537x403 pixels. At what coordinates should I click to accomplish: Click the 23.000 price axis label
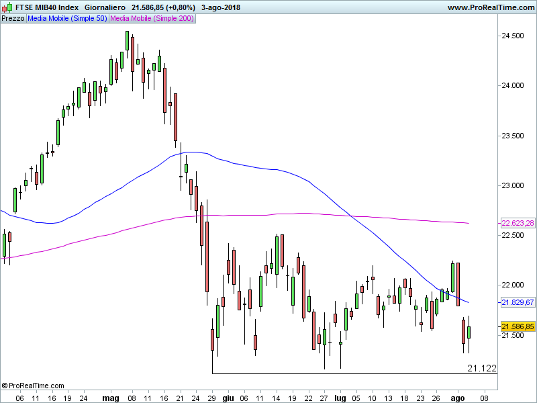coord(512,185)
